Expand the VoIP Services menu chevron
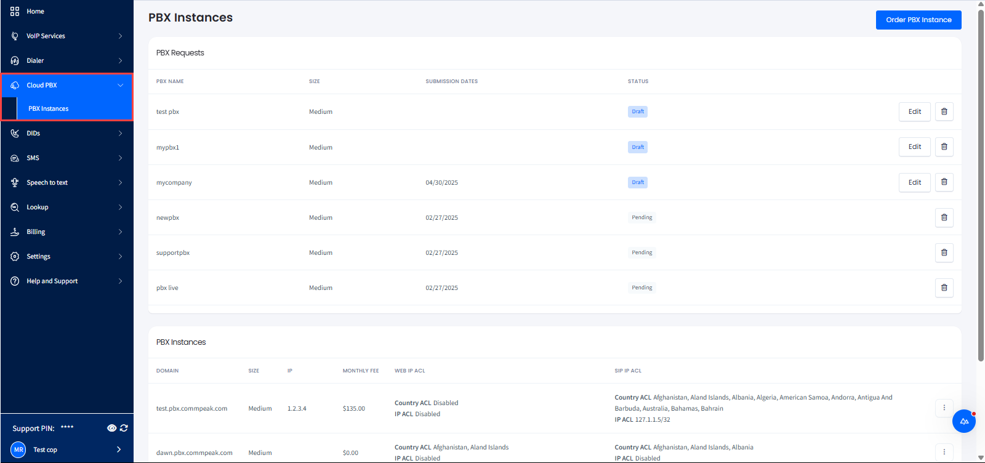 tap(120, 36)
